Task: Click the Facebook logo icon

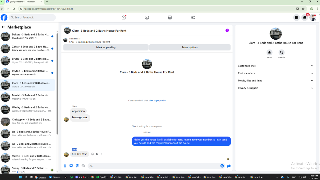Action: coord(4,17)
